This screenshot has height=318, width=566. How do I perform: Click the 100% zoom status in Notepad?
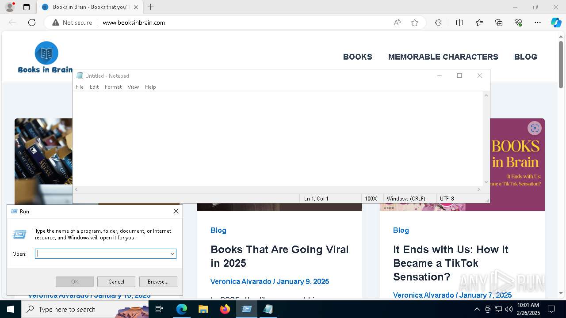pos(371,199)
